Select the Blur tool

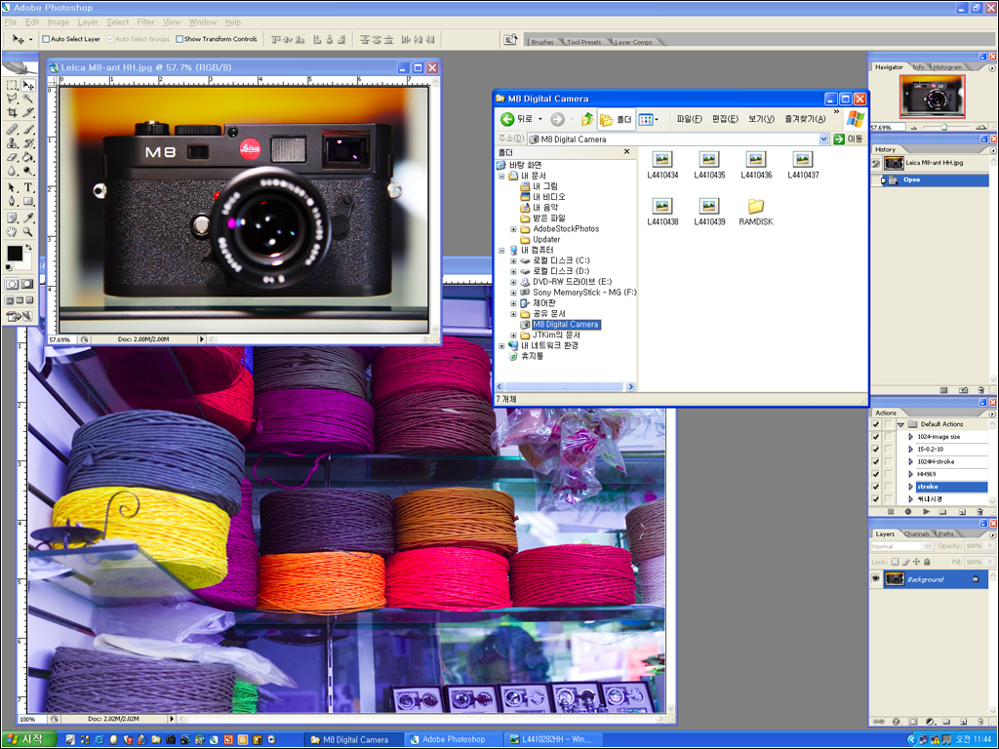[x=12, y=171]
